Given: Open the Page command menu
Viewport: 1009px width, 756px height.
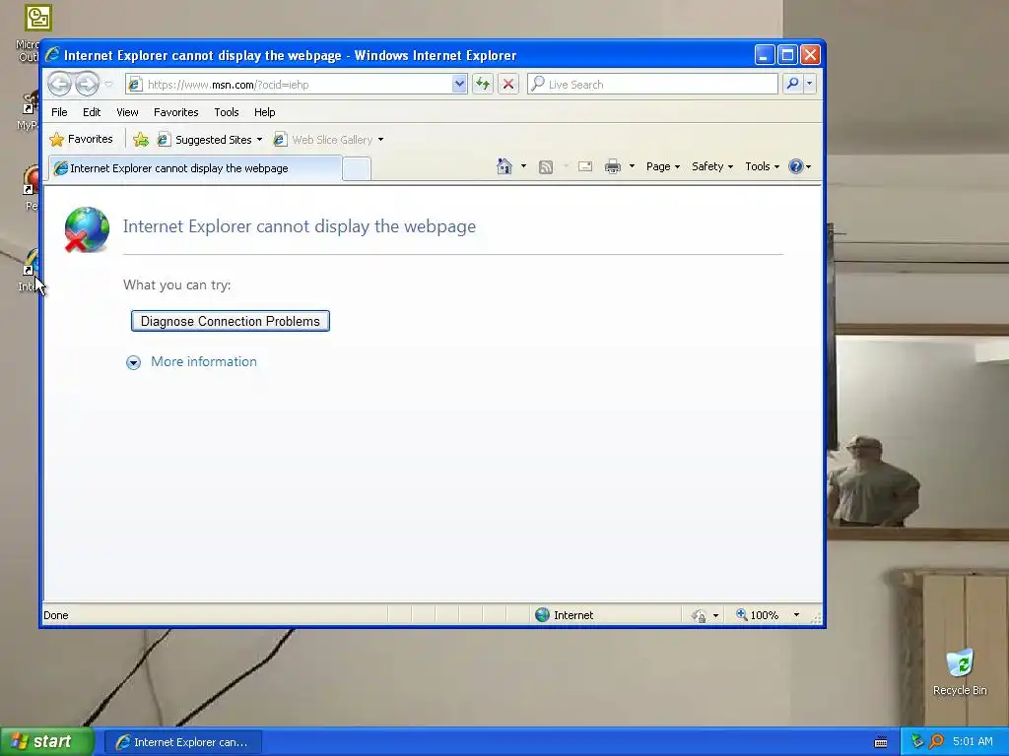Looking at the screenshot, I should 663,166.
